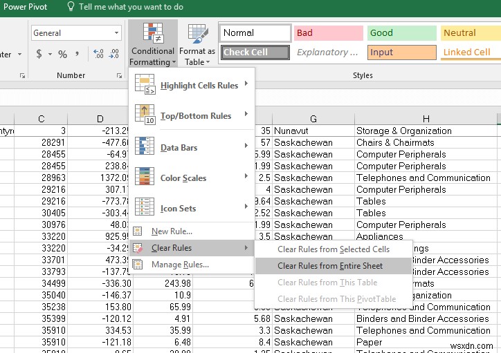Select New Rule... menu entry

point(192,231)
